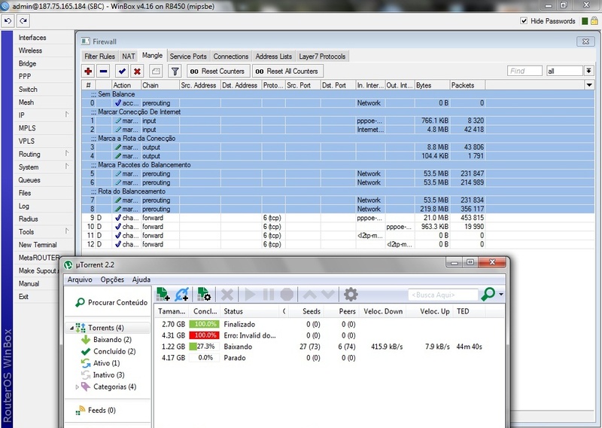The height and width of the screenshot is (428, 602).
Task: Expand Categorias (4) tree node
Action: (x=77, y=387)
